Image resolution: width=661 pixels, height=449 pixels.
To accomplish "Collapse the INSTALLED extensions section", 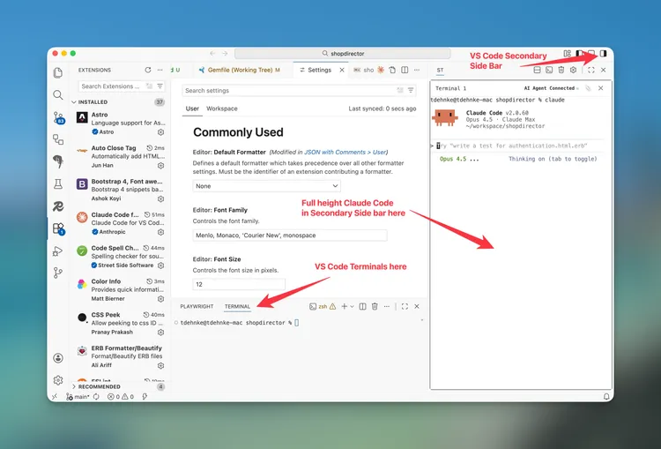I will point(74,102).
